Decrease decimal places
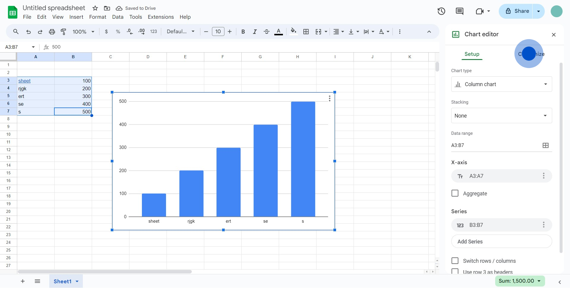The height and width of the screenshot is (288, 570). pos(130,31)
